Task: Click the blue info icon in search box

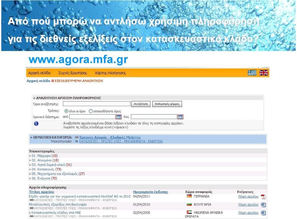Action: tap(36, 123)
